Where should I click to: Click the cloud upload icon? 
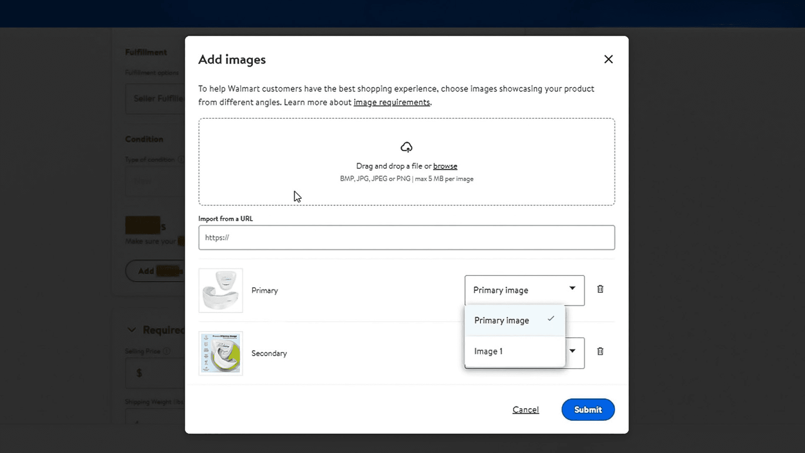pyautogui.click(x=406, y=147)
